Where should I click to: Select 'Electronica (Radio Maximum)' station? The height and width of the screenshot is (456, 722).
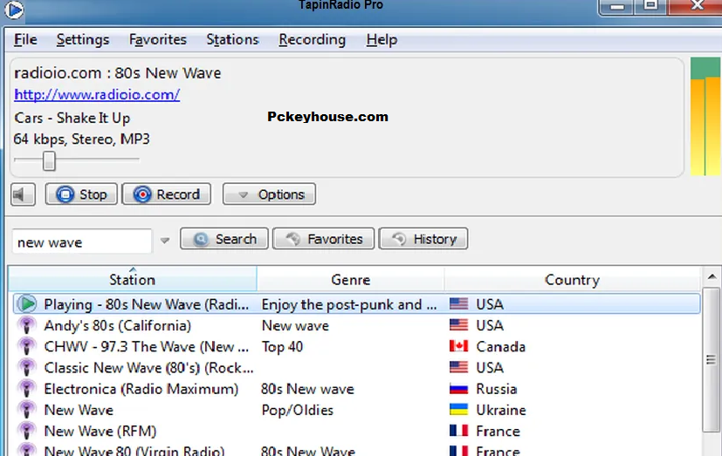[x=141, y=389]
